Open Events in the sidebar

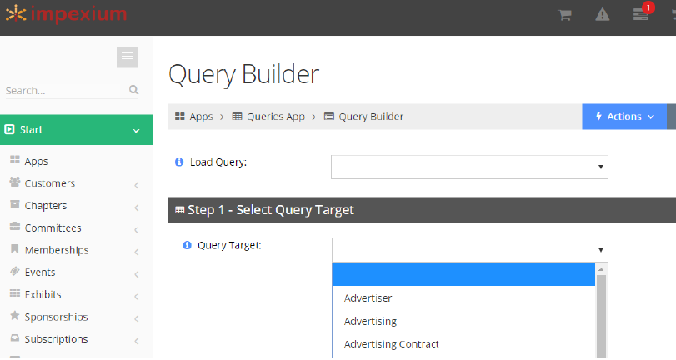pos(40,272)
